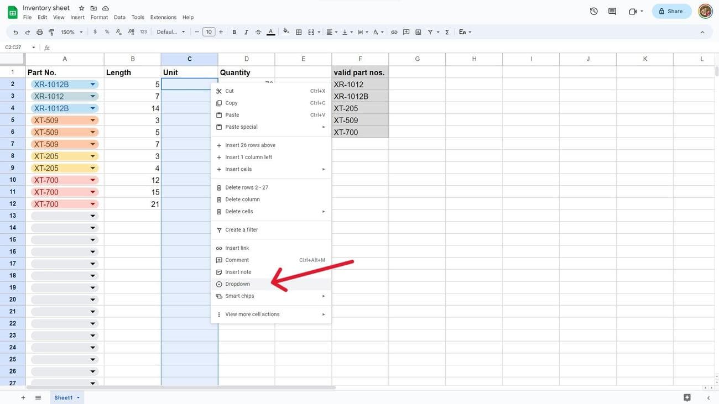Select the Paint format tool

tap(51, 32)
